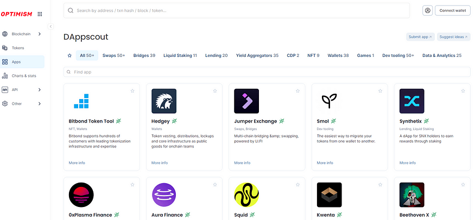This screenshot has width=475, height=220.
Task: Click the Blockchain globe icon
Action: 5,34
